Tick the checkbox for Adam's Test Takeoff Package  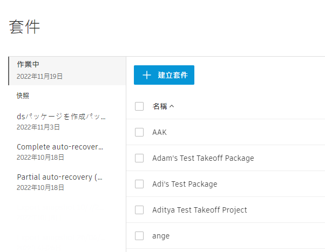(x=139, y=158)
